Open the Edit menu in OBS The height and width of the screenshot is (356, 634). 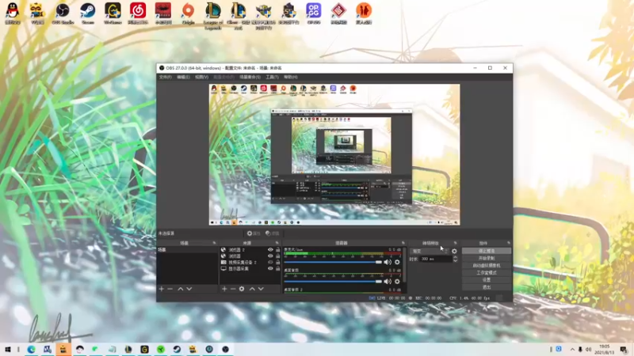183,77
